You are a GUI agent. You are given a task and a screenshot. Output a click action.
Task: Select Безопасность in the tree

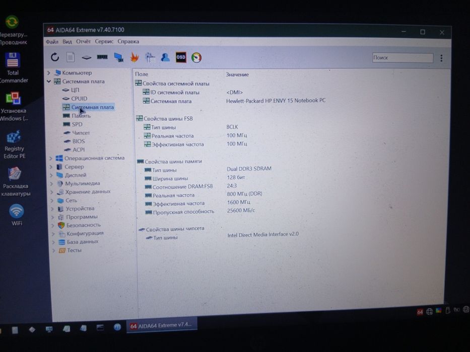click(80, 225)
